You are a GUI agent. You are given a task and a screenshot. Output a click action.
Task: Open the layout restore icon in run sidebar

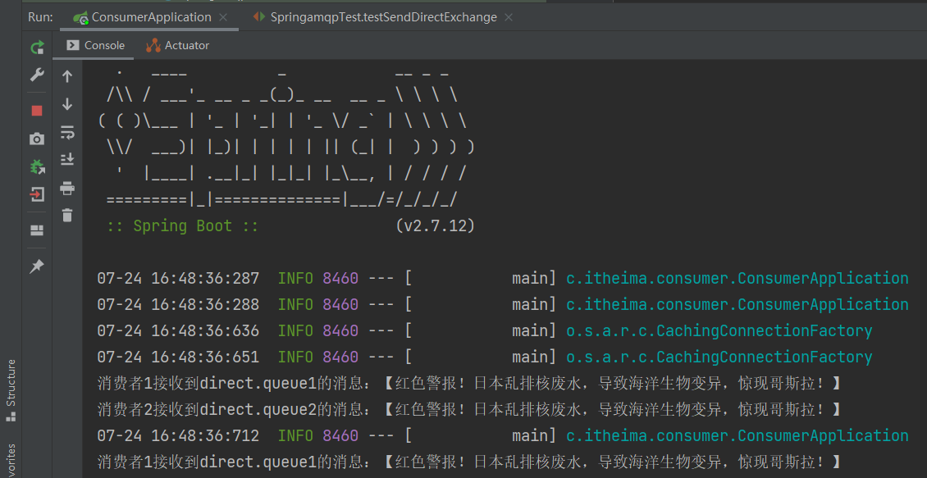pyautogui.click(x=37, y=230)
